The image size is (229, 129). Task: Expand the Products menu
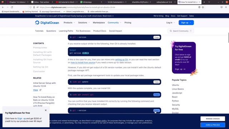pos(69,23)
